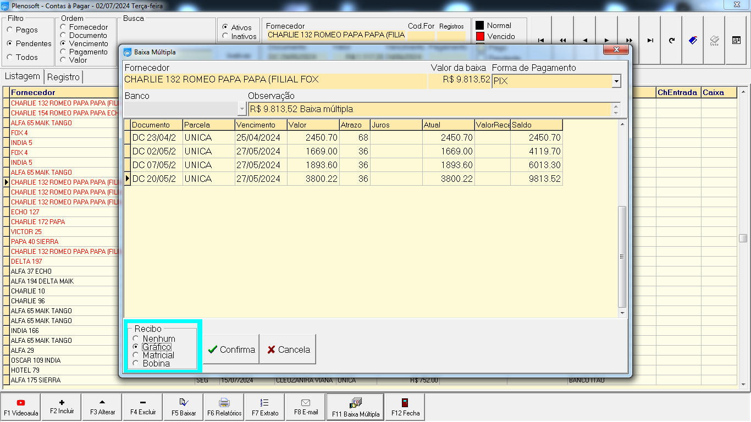Open the Forma de Pagamento PIX dropdown

[x=616, y=81]
